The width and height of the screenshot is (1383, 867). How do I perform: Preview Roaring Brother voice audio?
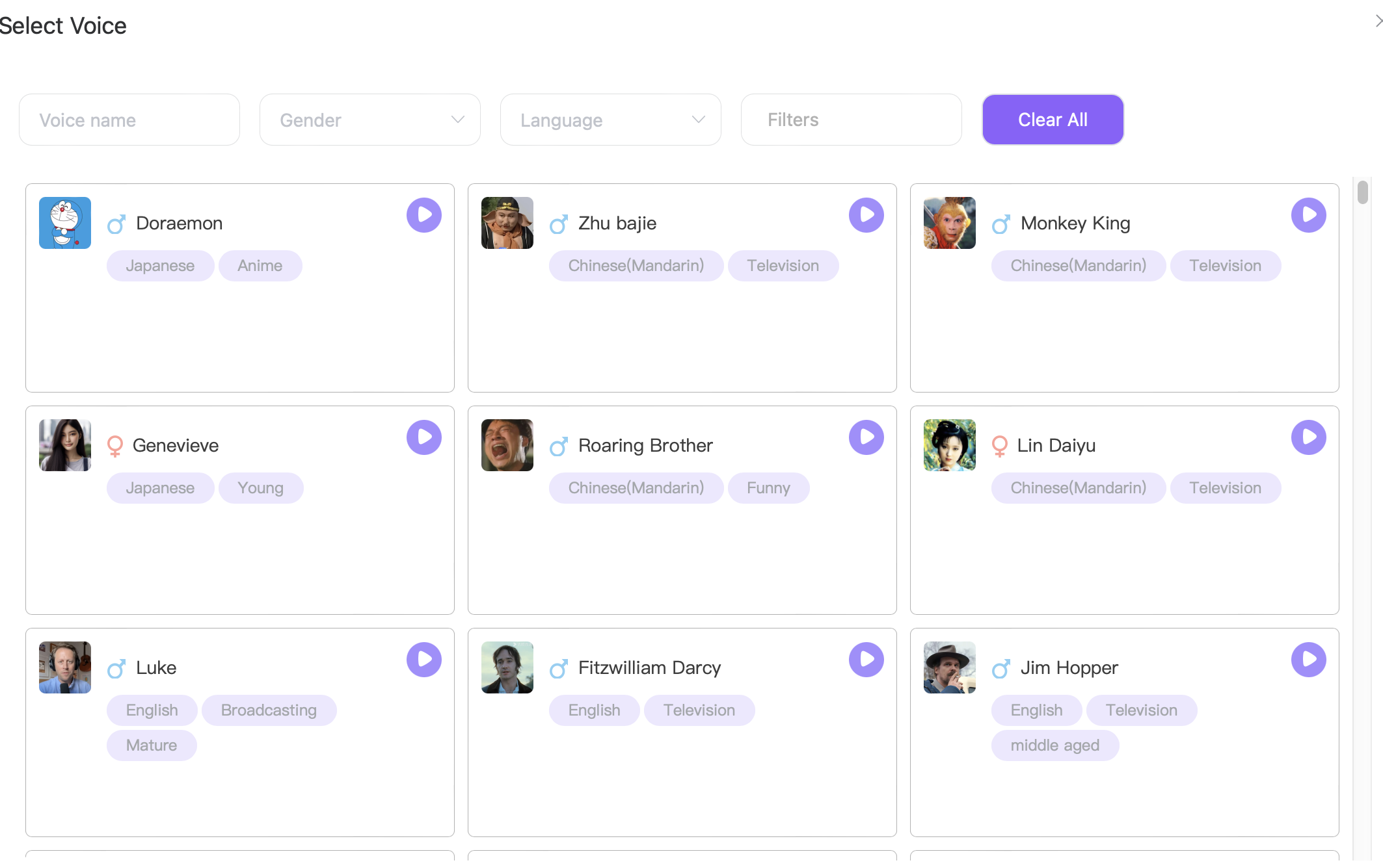tap(866, 437)
